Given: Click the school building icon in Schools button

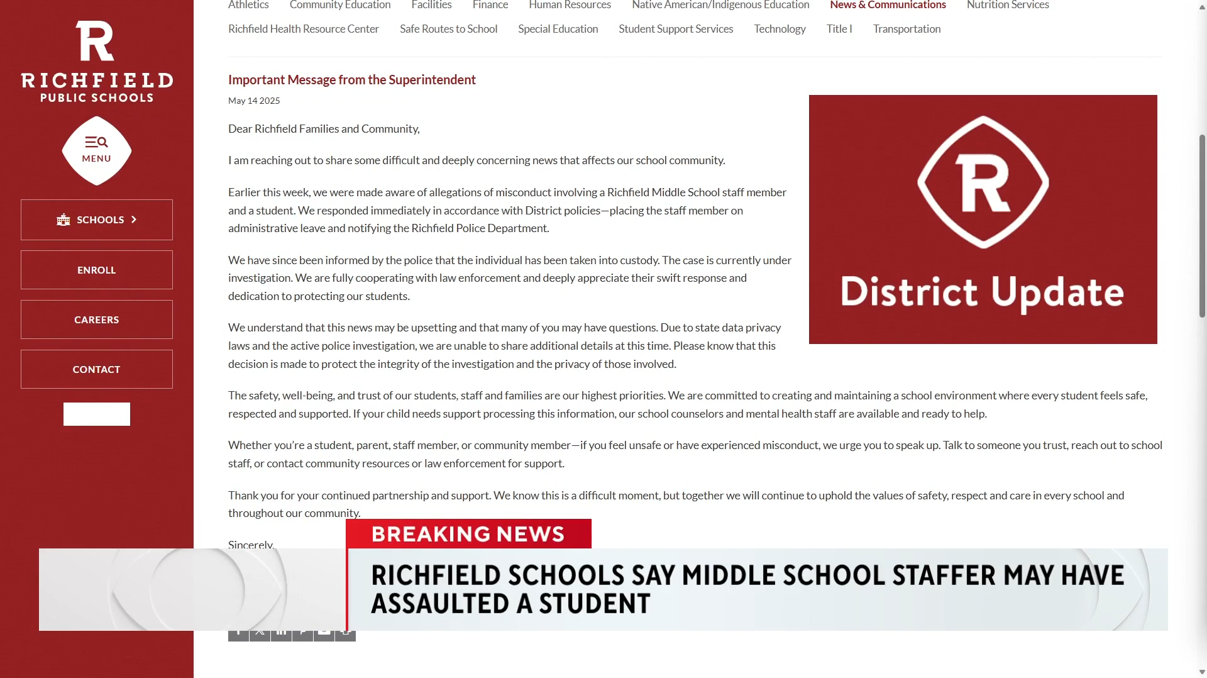Looking at the screenshot, I should tap(63, 220).
